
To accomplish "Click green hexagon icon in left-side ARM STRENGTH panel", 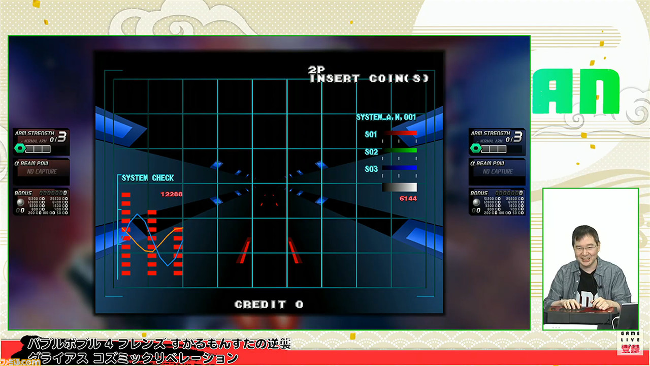I will click(x=20, y=148).
